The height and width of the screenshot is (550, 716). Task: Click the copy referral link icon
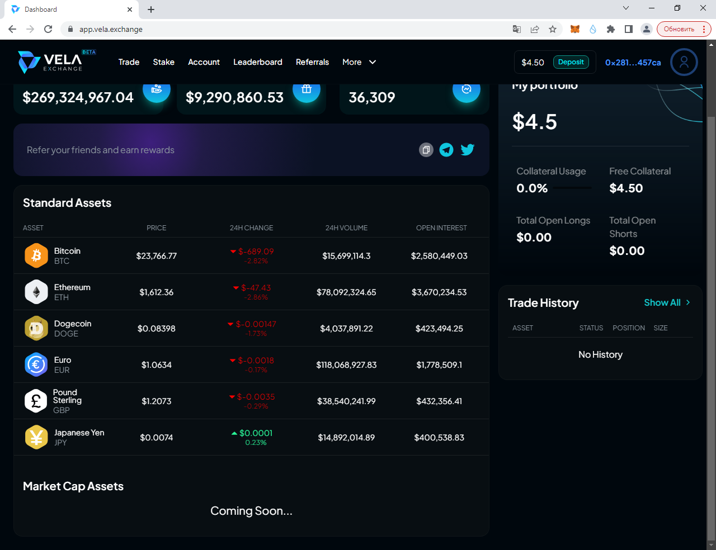pos(426,150)
